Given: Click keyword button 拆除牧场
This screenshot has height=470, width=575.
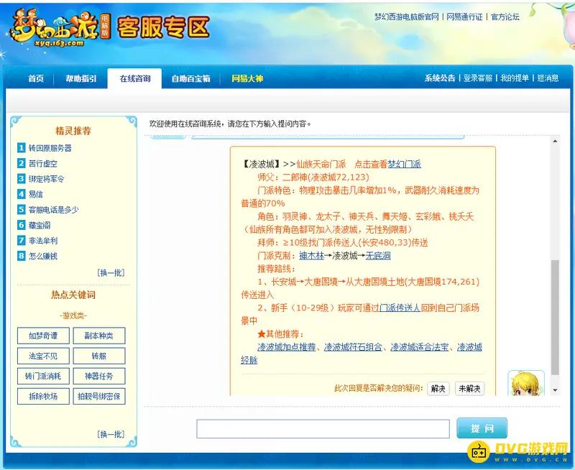Looking at the screenshot, I should [43, 396].
